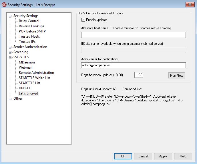The height and width of the screenshot is (164, 197).
Task: Click the PowerShell command line text
Action: coord(132,100)
